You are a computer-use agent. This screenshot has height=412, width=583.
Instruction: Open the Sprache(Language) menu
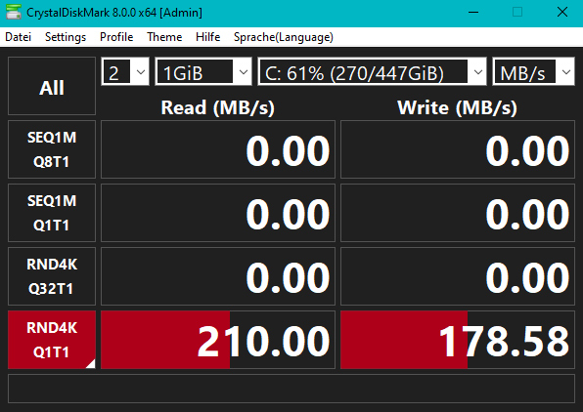(x=284, y=37)
